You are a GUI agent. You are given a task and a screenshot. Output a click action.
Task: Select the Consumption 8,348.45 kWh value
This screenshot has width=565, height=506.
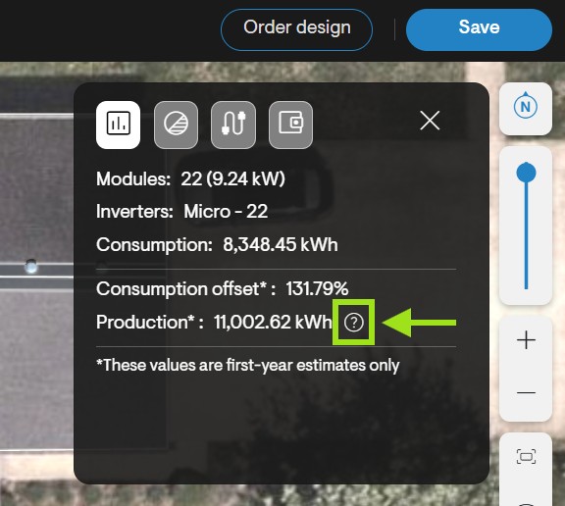tap(281, 245)
